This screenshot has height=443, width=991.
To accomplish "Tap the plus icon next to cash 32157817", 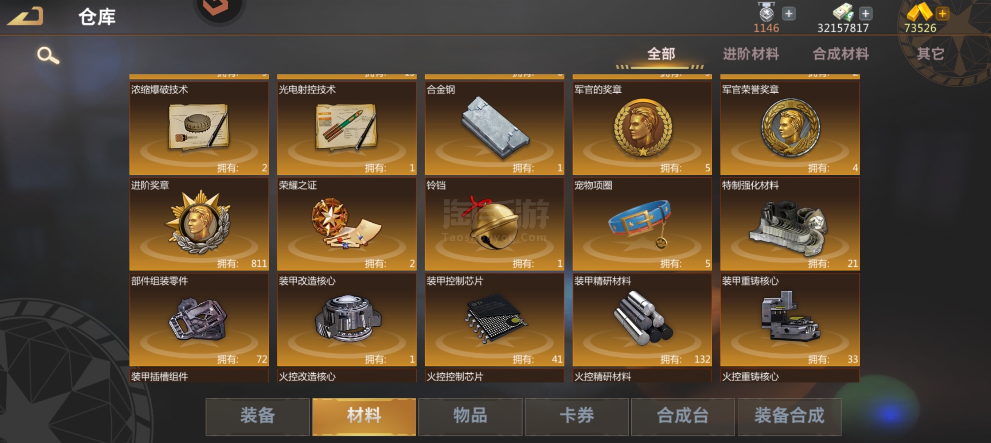I will [x=866, y=14].
